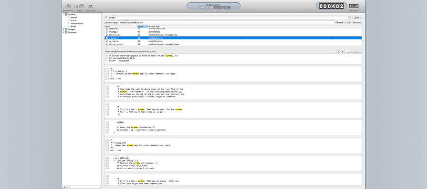Click the add button at sidebar bottom

click(x=65, y=187)
